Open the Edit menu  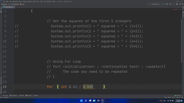click(7, 1)
